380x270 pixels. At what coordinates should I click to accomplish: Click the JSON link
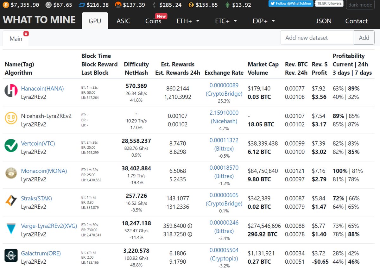click(x=324, y=21)
